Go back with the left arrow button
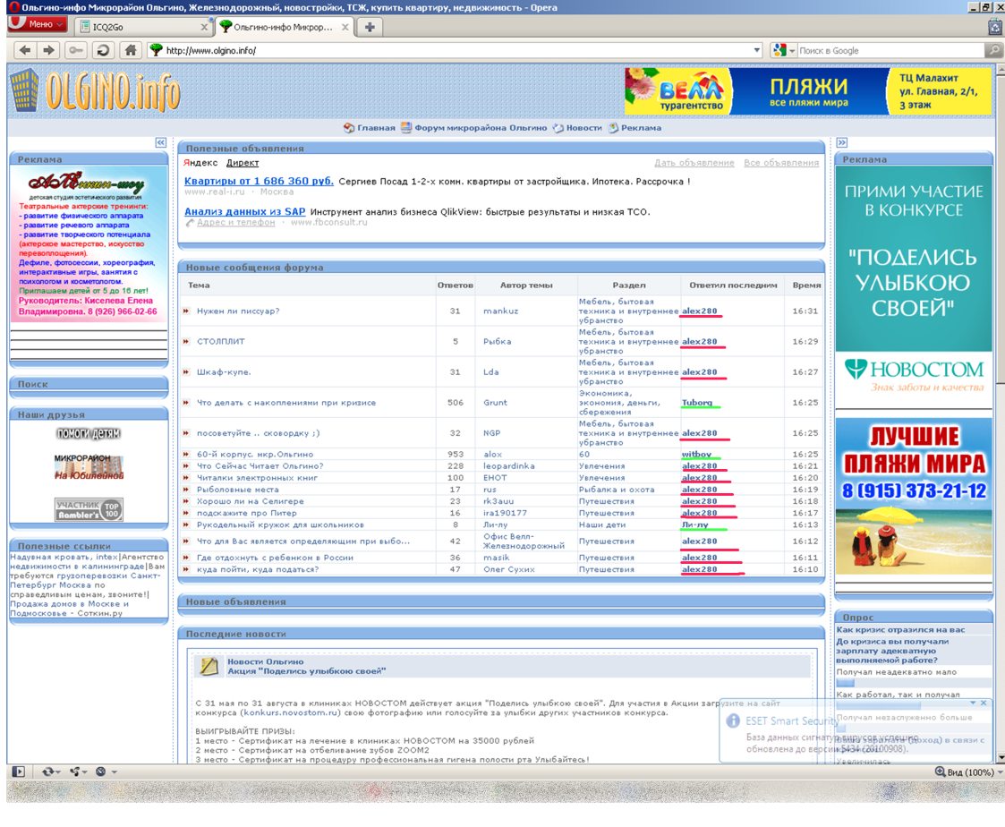 24,50
